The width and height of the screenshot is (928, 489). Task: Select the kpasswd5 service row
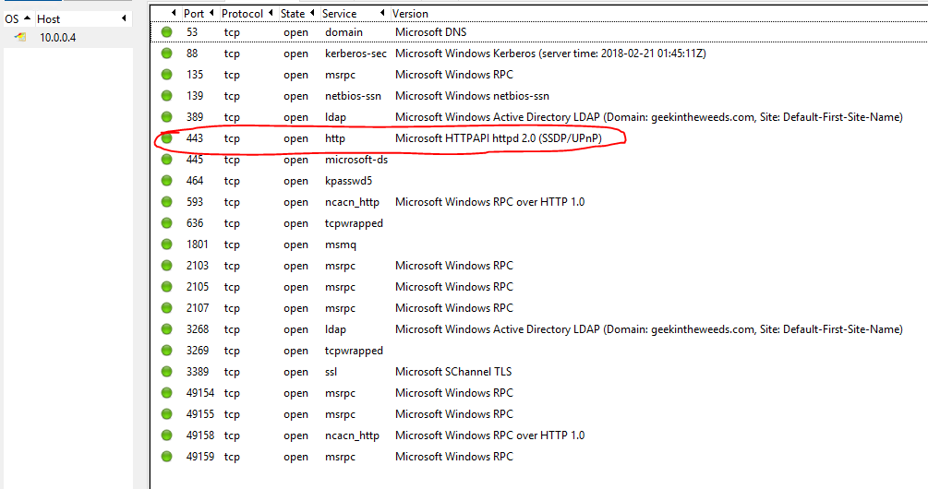point(462,181)
